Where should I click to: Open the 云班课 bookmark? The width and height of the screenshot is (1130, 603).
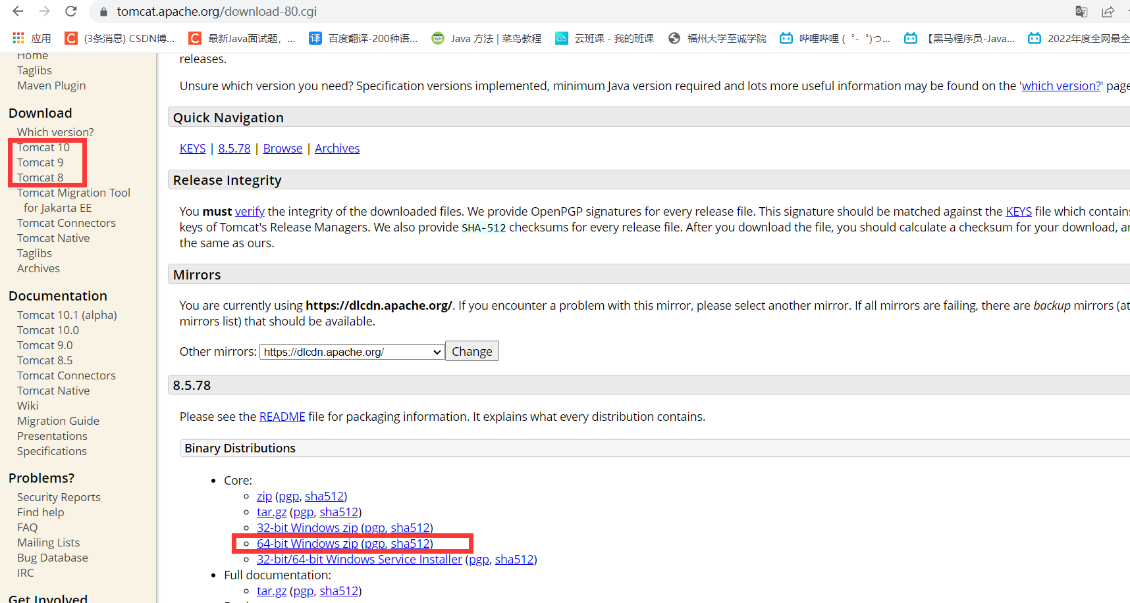click(x=605, y=38)
